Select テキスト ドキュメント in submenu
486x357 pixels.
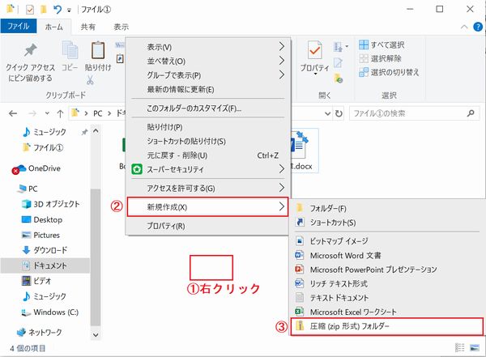[387, 298]
